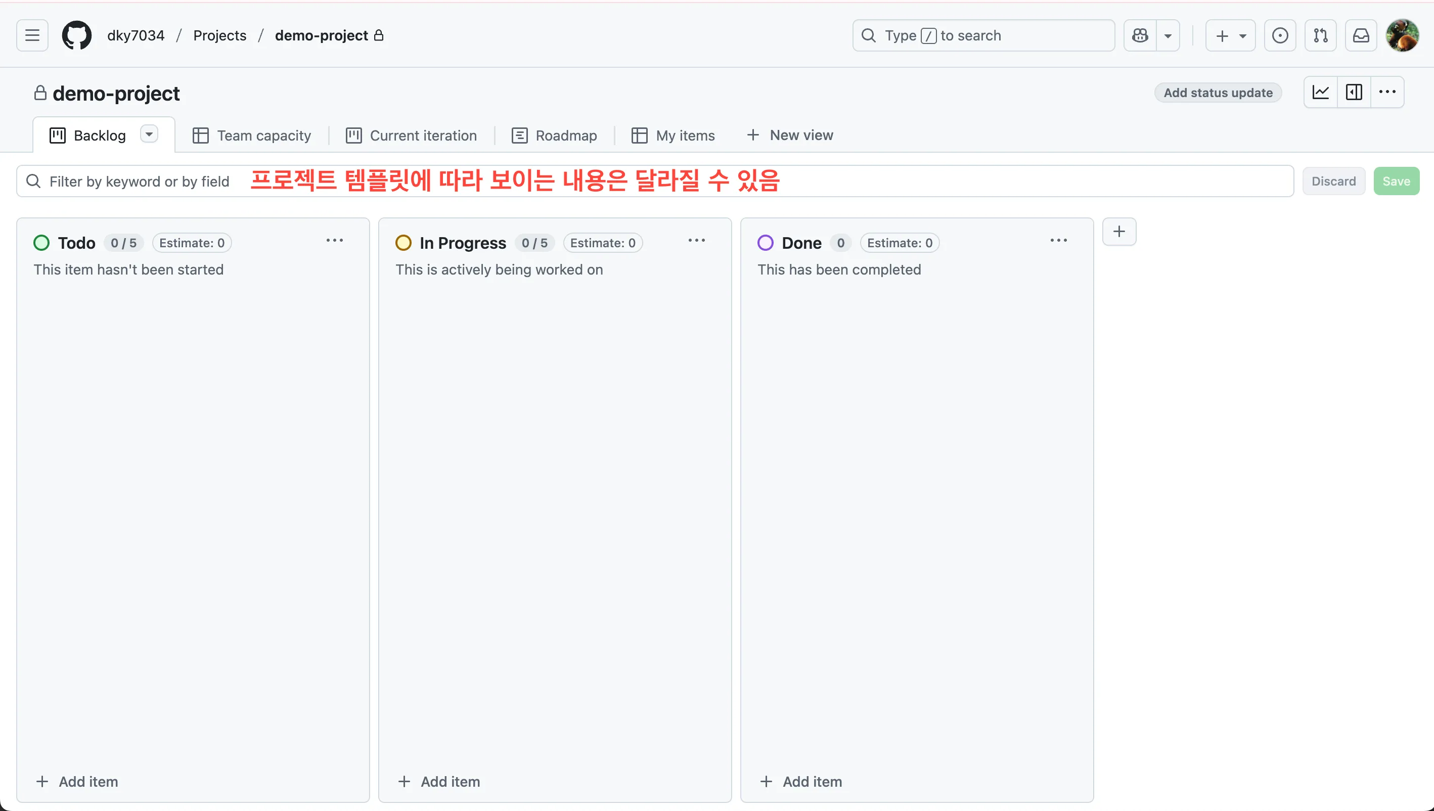
Task: Open pull requests icon in header
Action: [x=1320, y=36]
